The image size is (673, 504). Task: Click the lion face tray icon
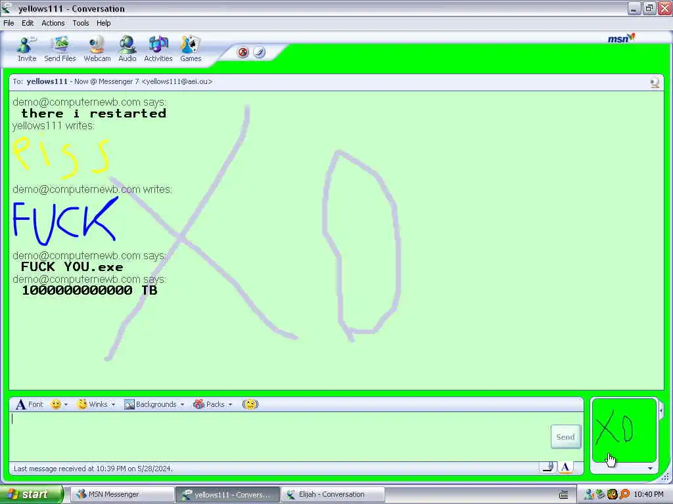click(612, 495)
